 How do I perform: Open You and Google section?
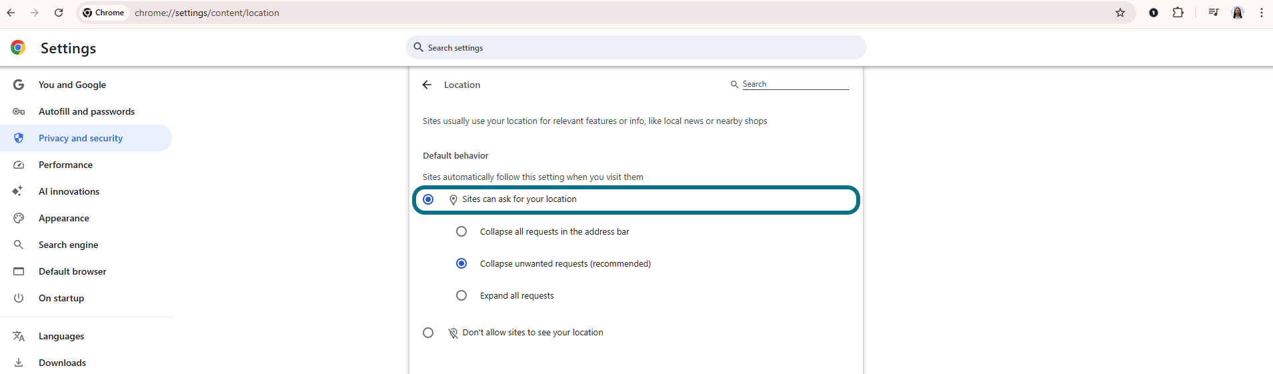(86, 85)
